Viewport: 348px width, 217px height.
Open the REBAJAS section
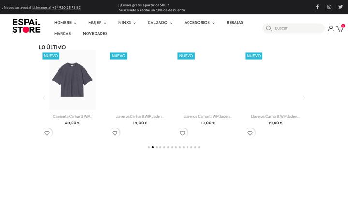point(235,23)
